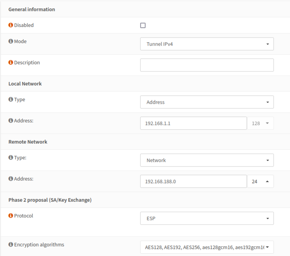Show help for Local Network Address

[x=11, y=121]
